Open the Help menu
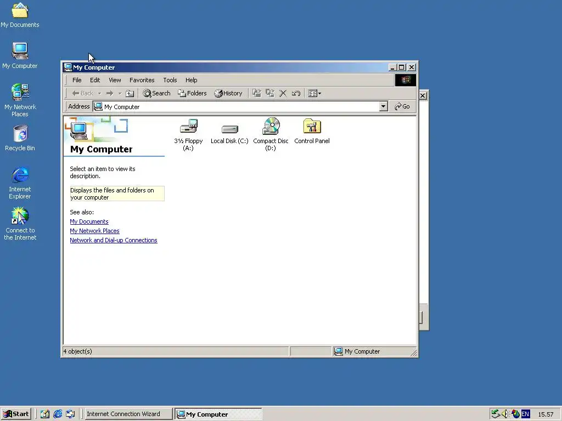562x421 pixels. 192,80
